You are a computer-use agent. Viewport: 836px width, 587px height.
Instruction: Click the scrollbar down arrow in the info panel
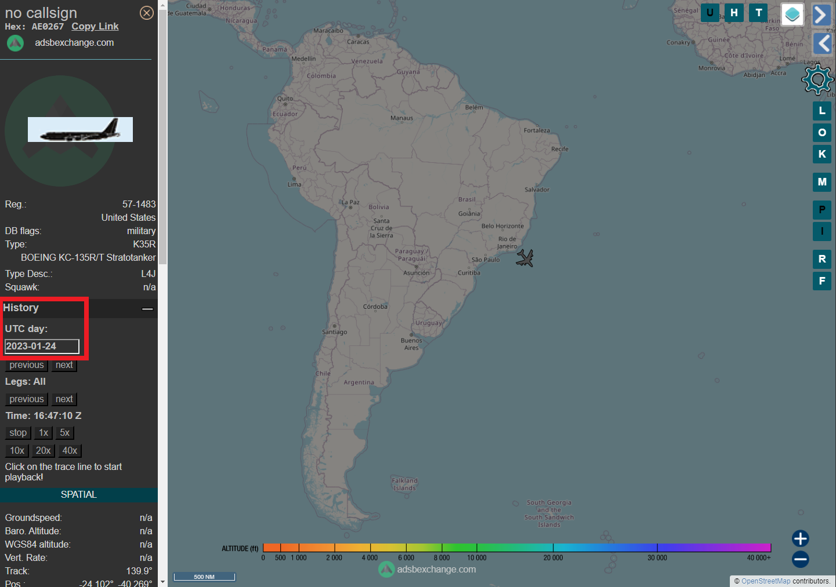(162, 582)
